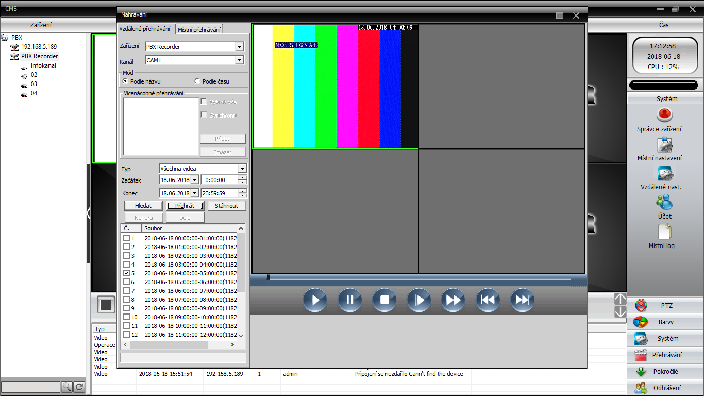Select the Podle času radio button

point(197,81)
